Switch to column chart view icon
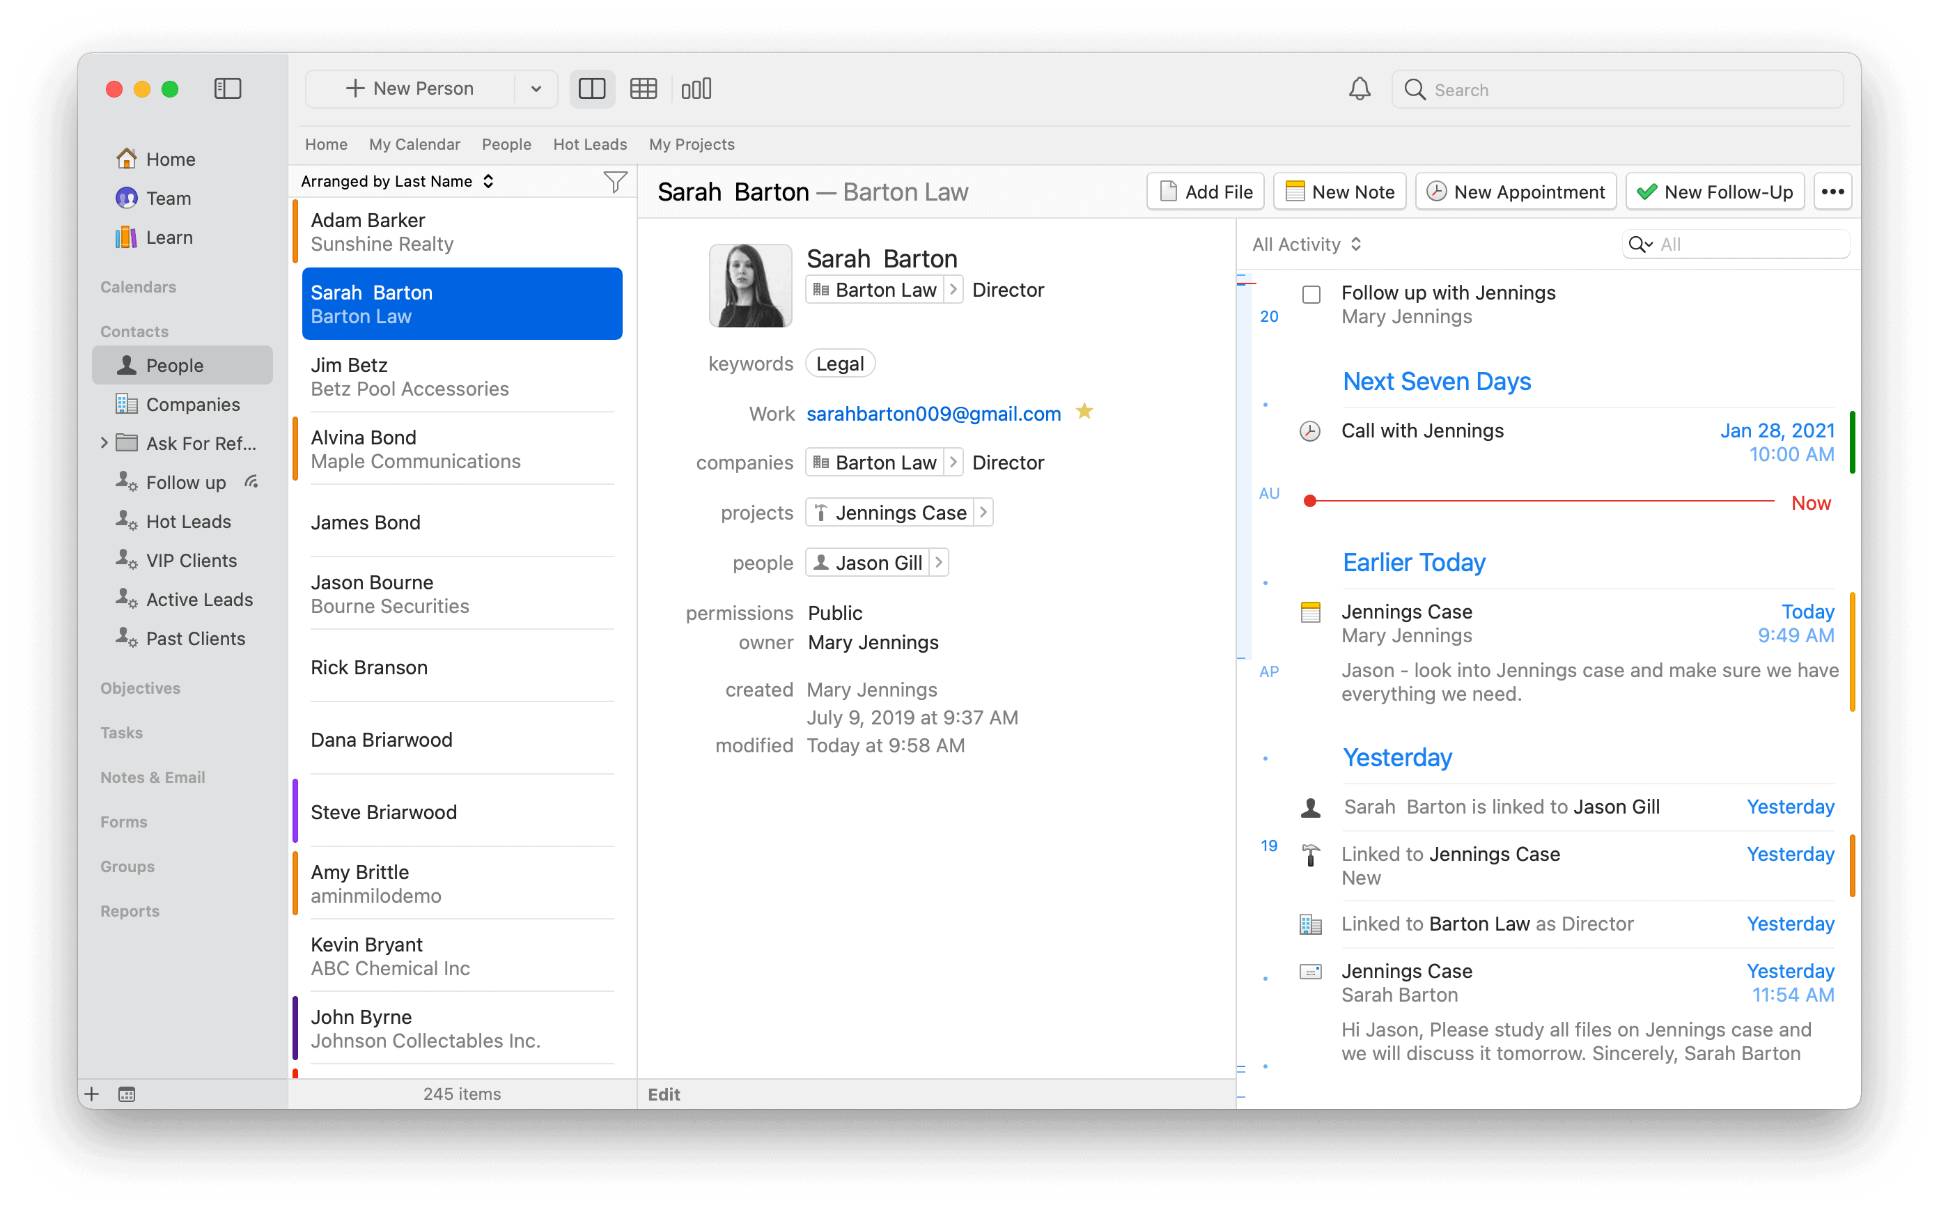1939x1212 pixels. pyautogui.click(x=696, y=89)
